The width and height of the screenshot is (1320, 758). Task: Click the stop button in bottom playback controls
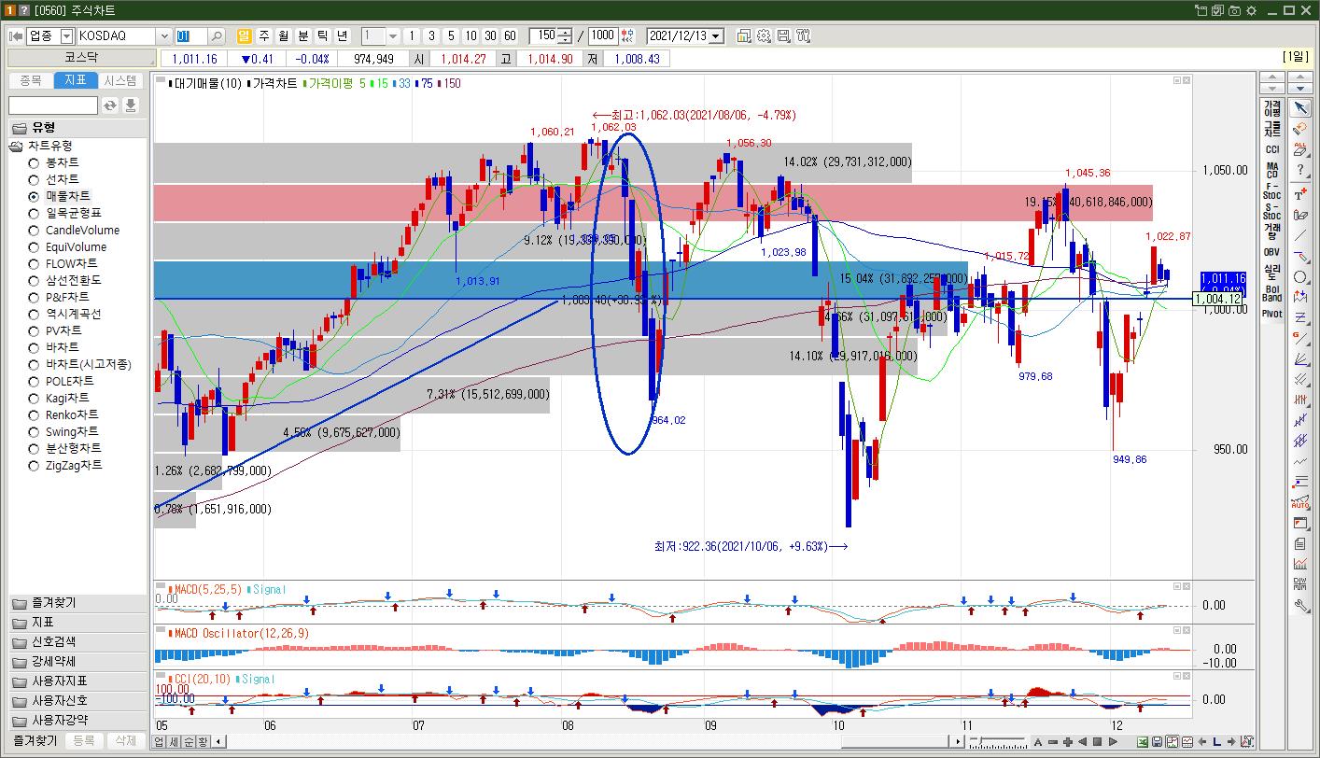(1098, 742)
